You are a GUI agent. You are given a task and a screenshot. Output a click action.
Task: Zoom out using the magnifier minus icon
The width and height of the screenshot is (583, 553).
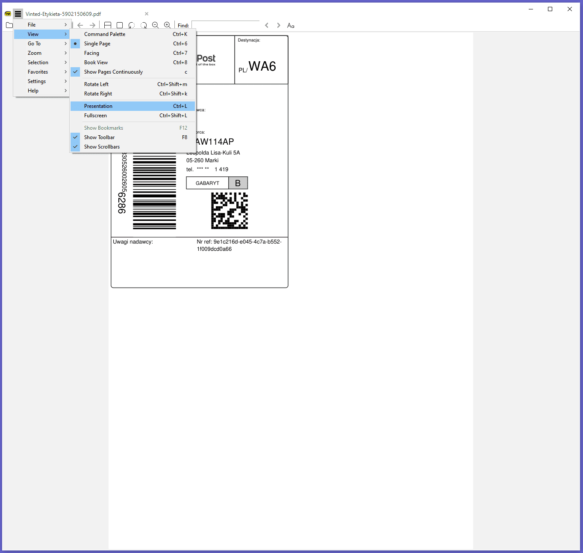click(x=156, y=25)
